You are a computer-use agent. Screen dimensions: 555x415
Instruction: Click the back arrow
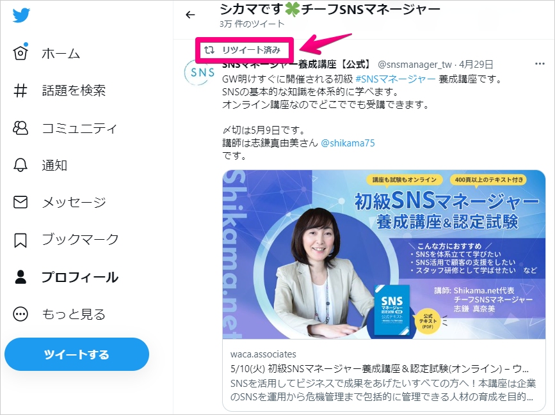[x=190, y=15]
